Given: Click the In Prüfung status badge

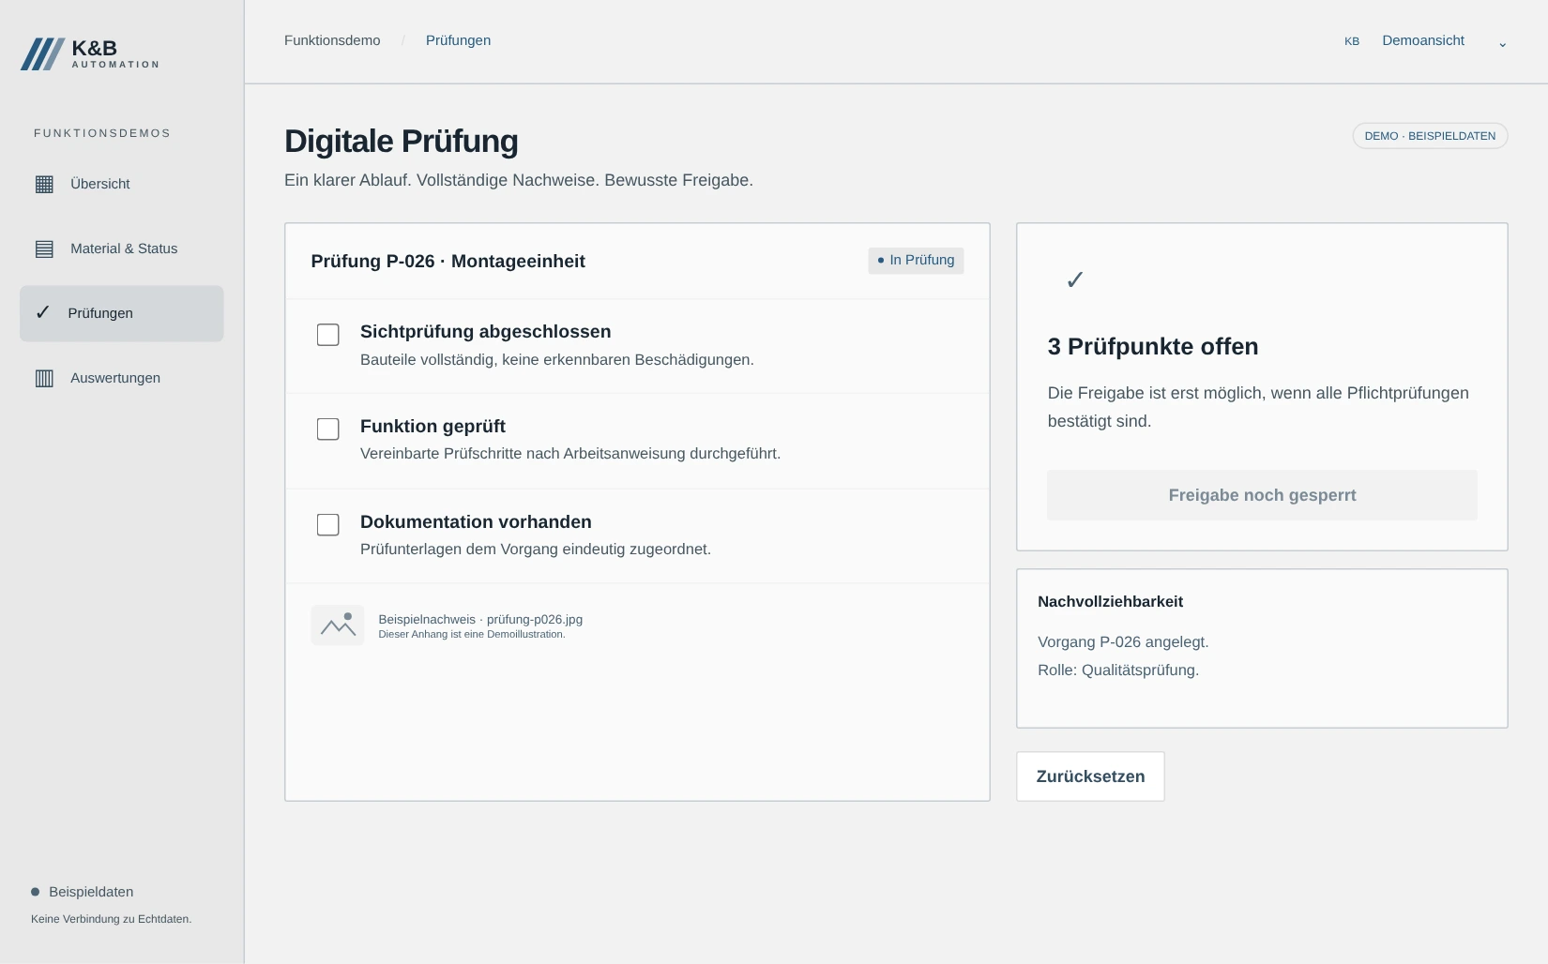Looking at the screenshot, I should [x=916, y=261].
